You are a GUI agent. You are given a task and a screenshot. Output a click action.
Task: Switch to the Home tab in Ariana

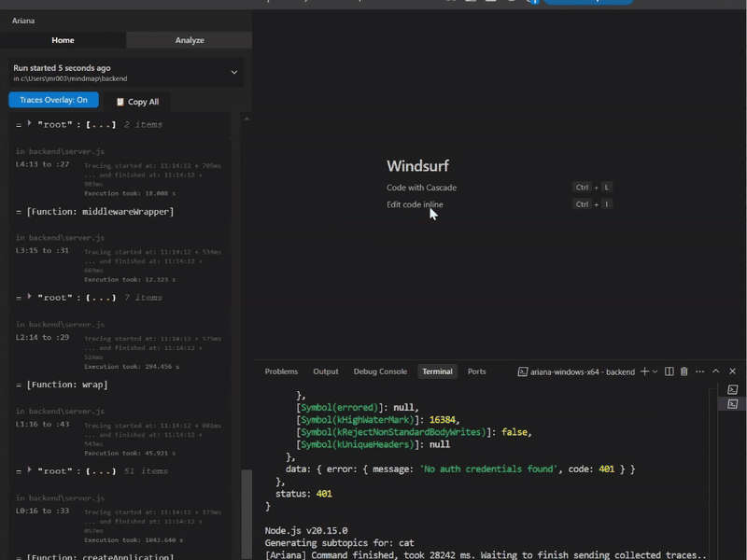click(63, 40)
